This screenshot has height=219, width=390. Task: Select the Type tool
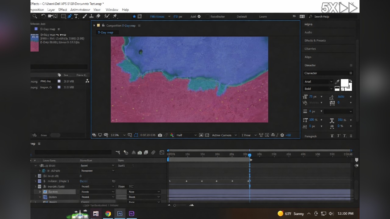[x=76, y=16]
